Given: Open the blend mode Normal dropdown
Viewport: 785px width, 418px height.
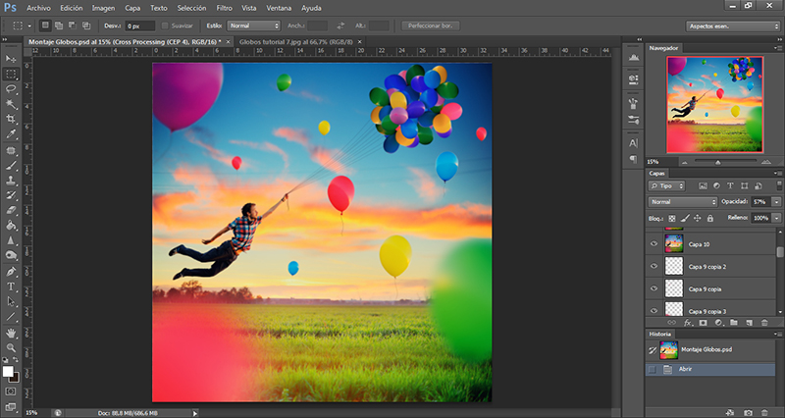Looking at the screenshot, I should tap(682, 202).
